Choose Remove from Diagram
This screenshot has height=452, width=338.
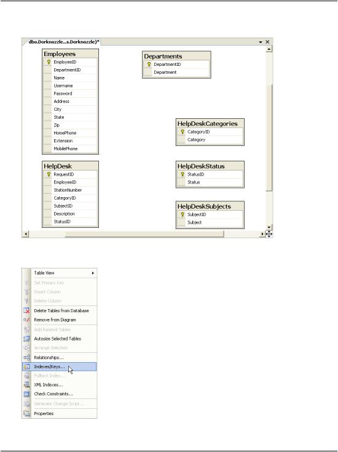pos(60,320)
